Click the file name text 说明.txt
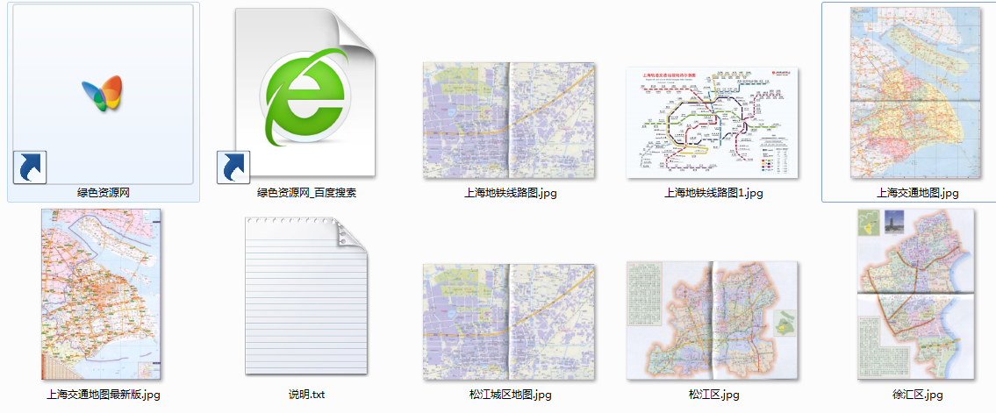Screen dimensions: 996x413 click(x=306, y=395)
